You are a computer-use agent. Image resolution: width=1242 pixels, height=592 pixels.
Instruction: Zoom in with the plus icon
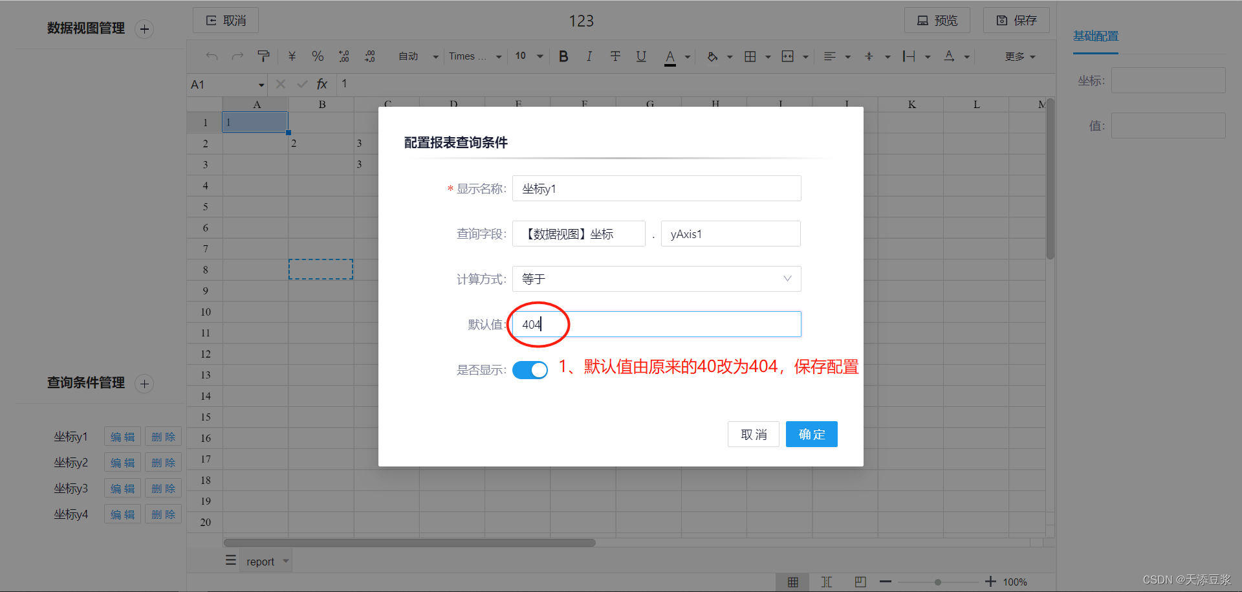point(990,582)
